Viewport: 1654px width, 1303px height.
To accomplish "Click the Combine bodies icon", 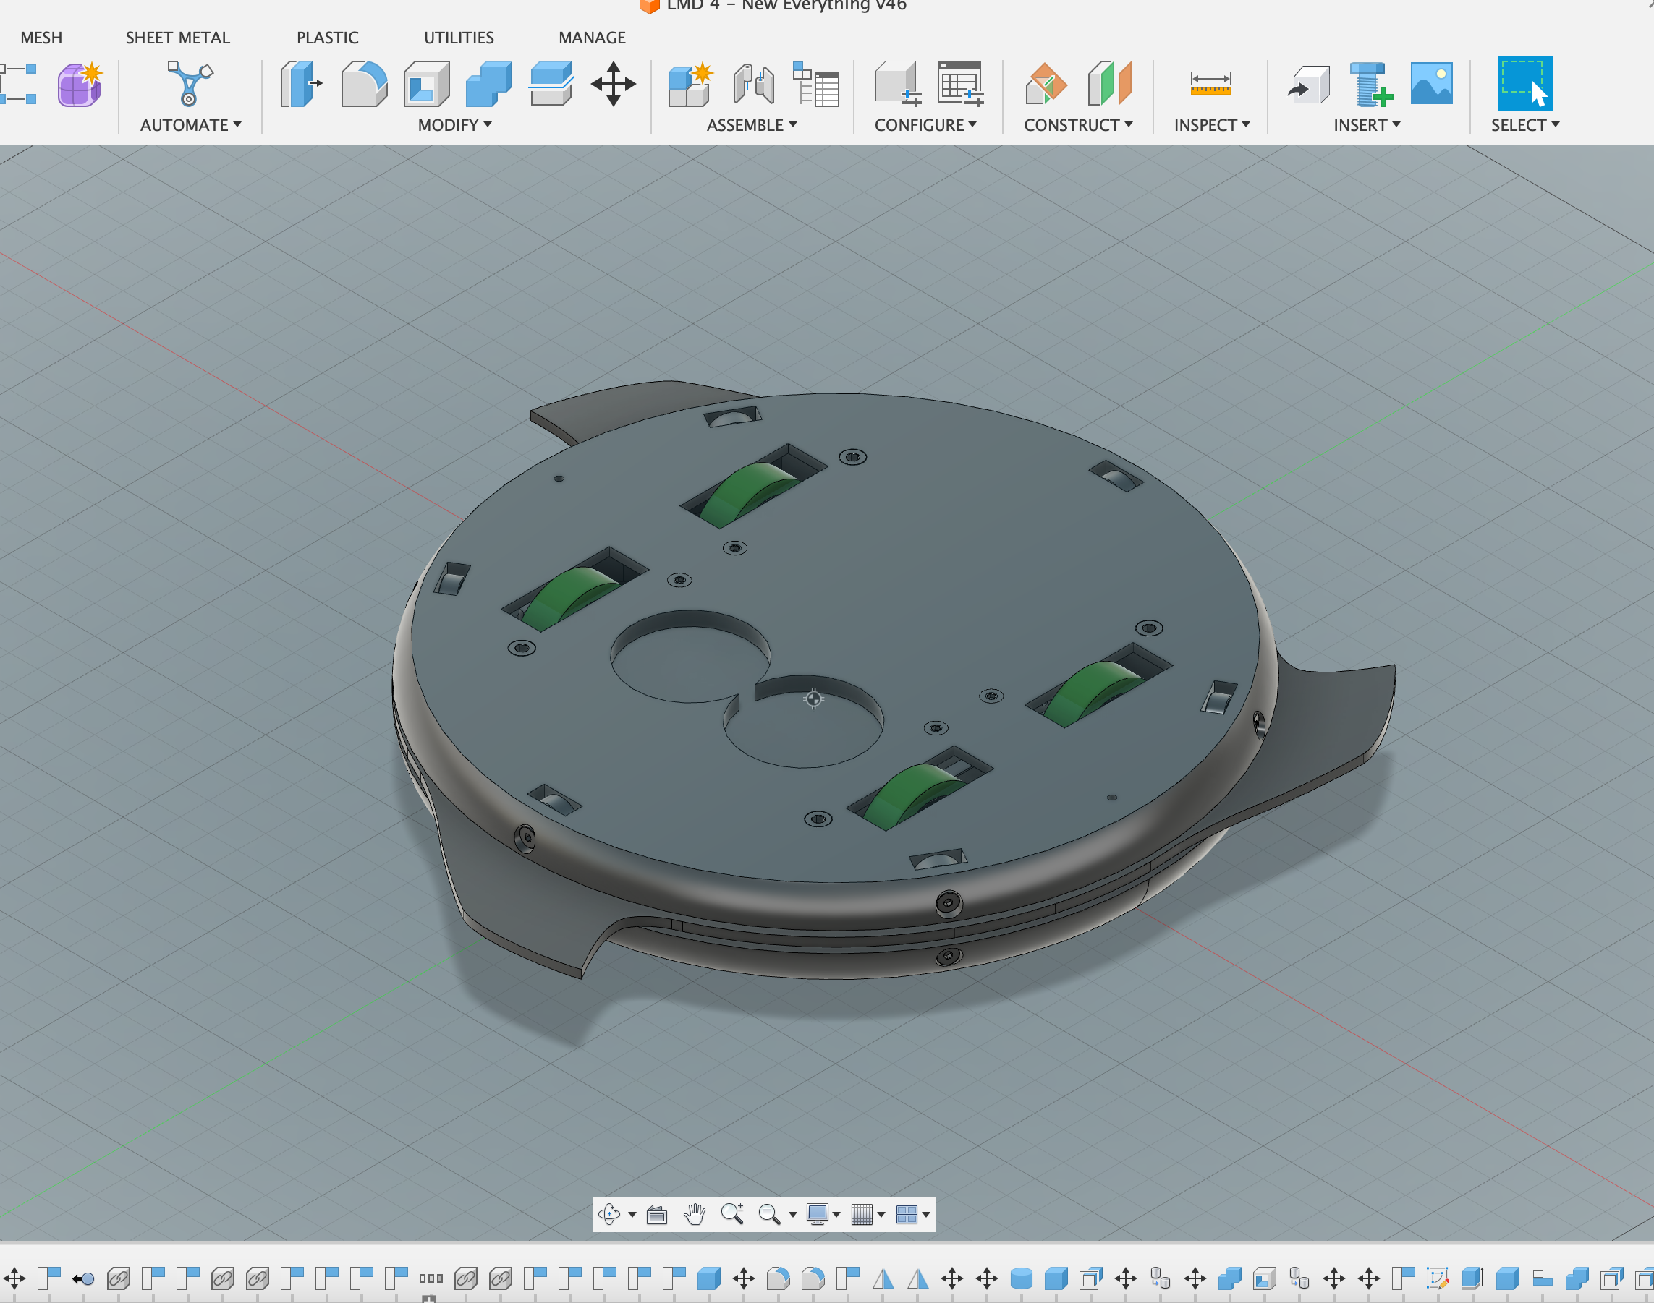I will tap(488, 84).
